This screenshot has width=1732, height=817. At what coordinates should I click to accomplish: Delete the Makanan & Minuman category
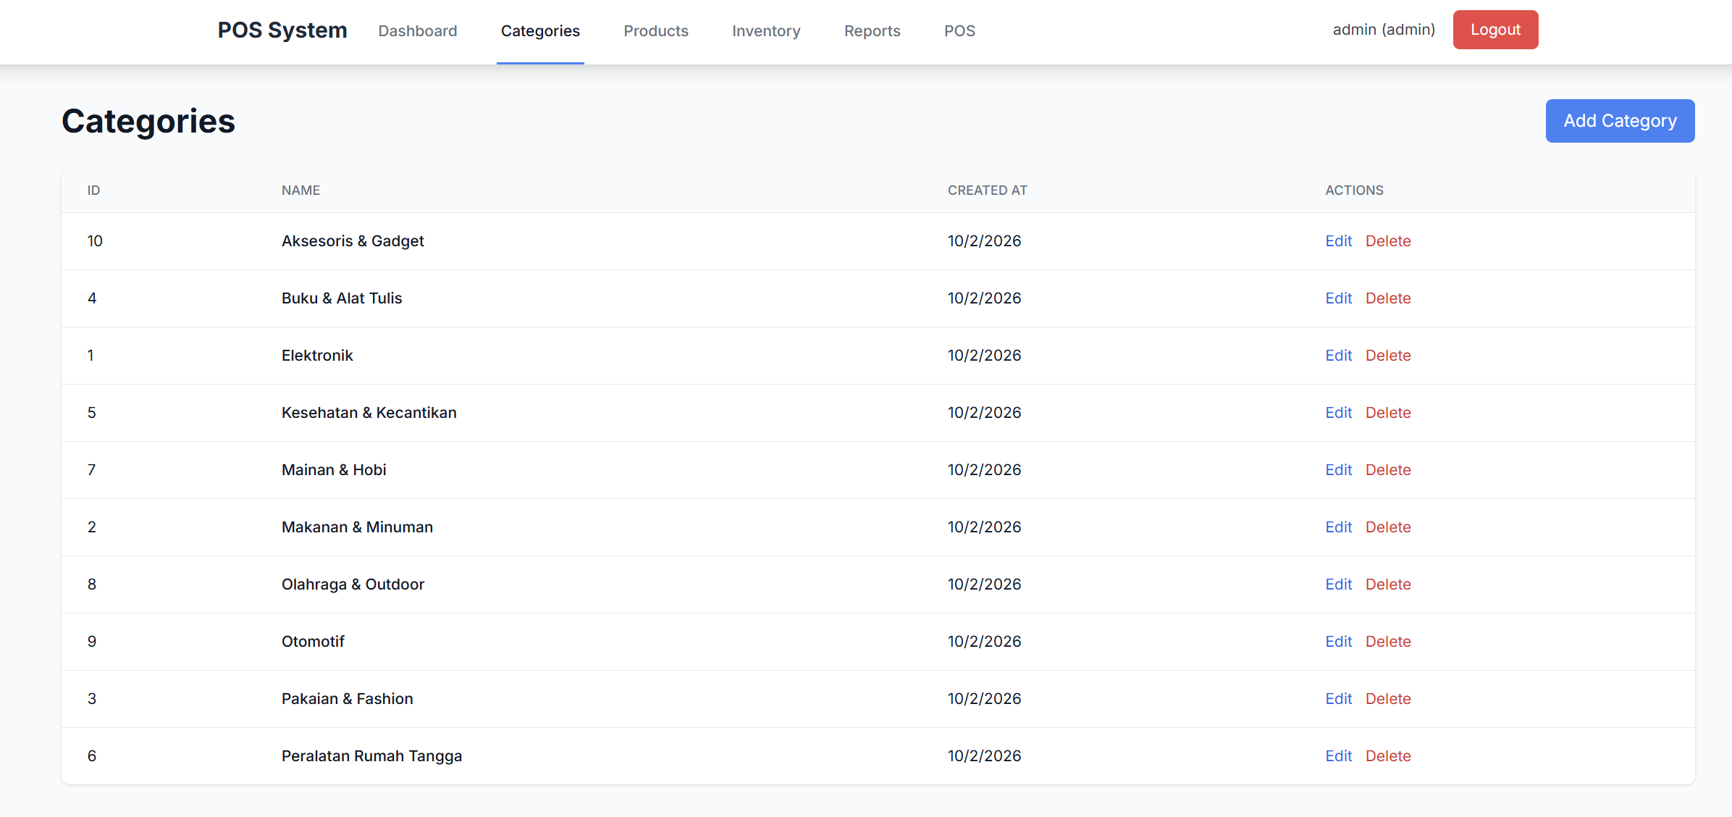pyautogui.click(x=1388, y=527)
